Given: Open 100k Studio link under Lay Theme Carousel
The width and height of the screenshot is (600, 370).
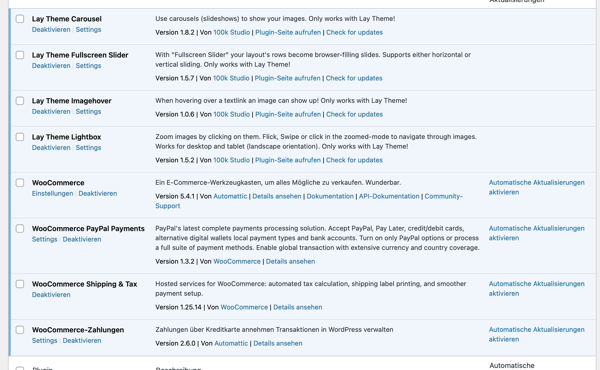Looking at the screenshot, I should (x=231, y=32).
